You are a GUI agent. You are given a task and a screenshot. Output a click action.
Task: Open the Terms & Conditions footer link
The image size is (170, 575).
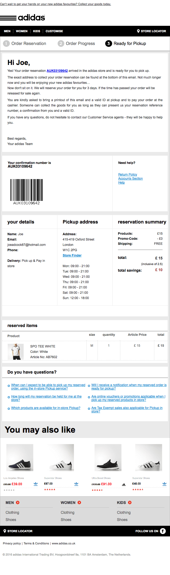36,543
